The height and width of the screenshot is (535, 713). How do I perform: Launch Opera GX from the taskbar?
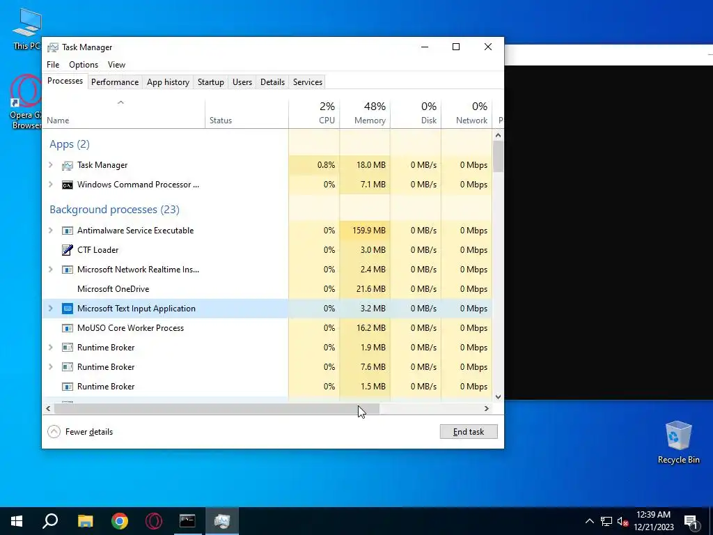click(154, 521)
